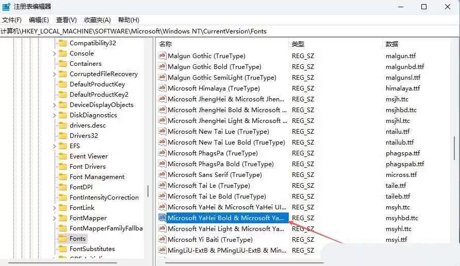Open the 帮助(H) menu
Image resolution: width=460 pixels, height=266 pixels.
click(x=128, y=20)
